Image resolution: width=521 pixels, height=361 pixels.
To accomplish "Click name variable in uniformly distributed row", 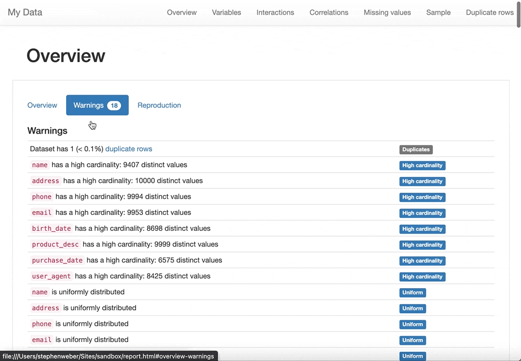I will click(x=40, y=292).
